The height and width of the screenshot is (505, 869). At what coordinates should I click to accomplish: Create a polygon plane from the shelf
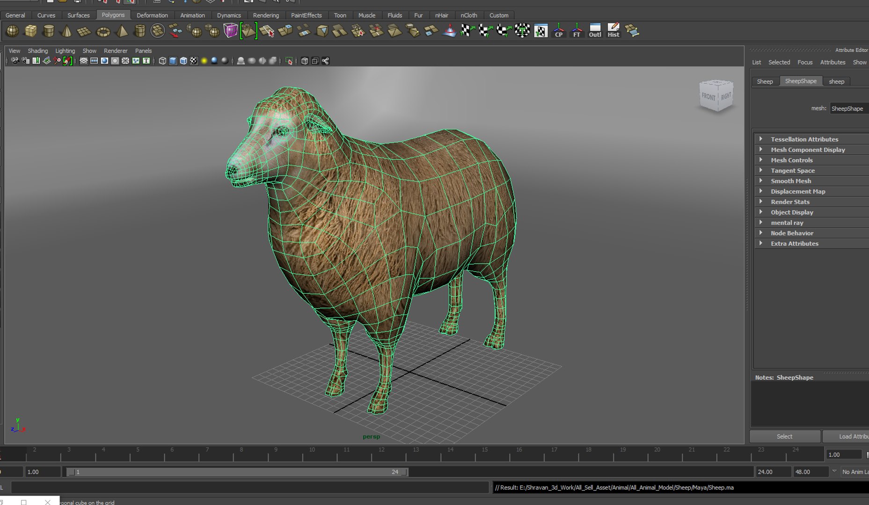[x=84, y=31]
